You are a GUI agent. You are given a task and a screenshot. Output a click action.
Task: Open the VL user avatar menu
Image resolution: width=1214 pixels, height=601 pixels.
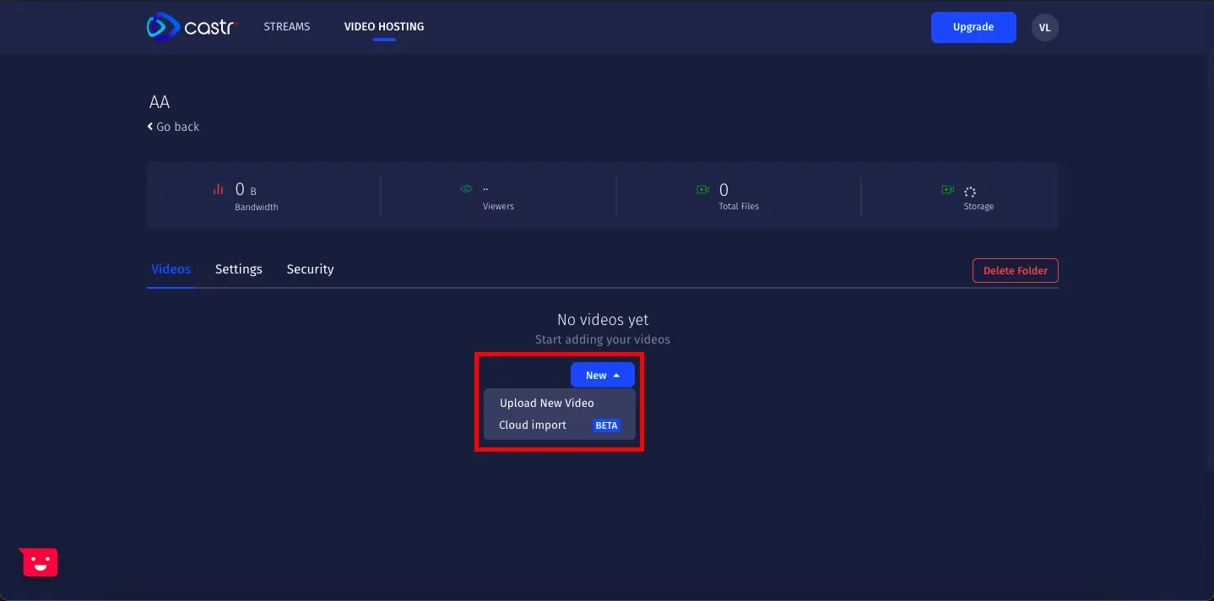coord(1044,27)
